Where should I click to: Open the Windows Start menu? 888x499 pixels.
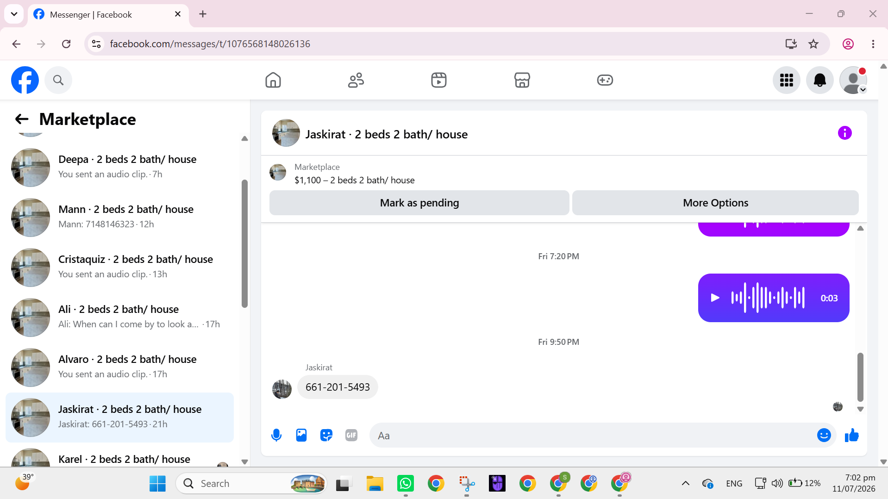pyautogui.click(x=157, y=484)
